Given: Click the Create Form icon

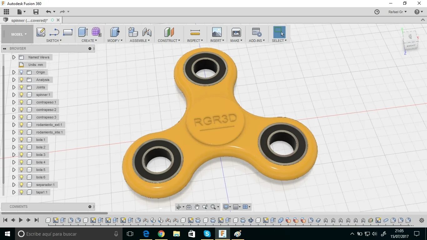Looking at the screenshot, I should (96, 32).
